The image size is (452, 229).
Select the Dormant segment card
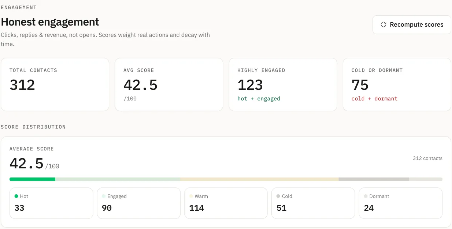[401, 203]
